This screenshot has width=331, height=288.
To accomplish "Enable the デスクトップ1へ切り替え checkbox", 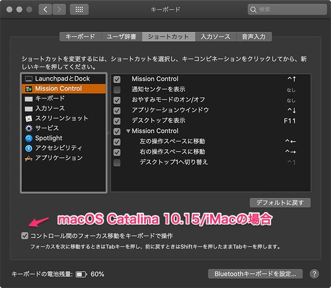I will point(117,163).
